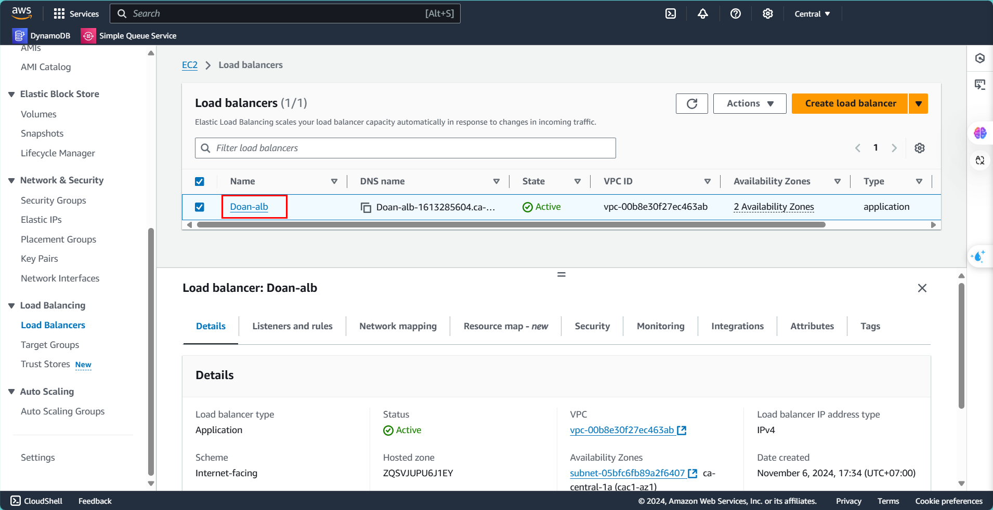Open the Security tab

[592, 326]
